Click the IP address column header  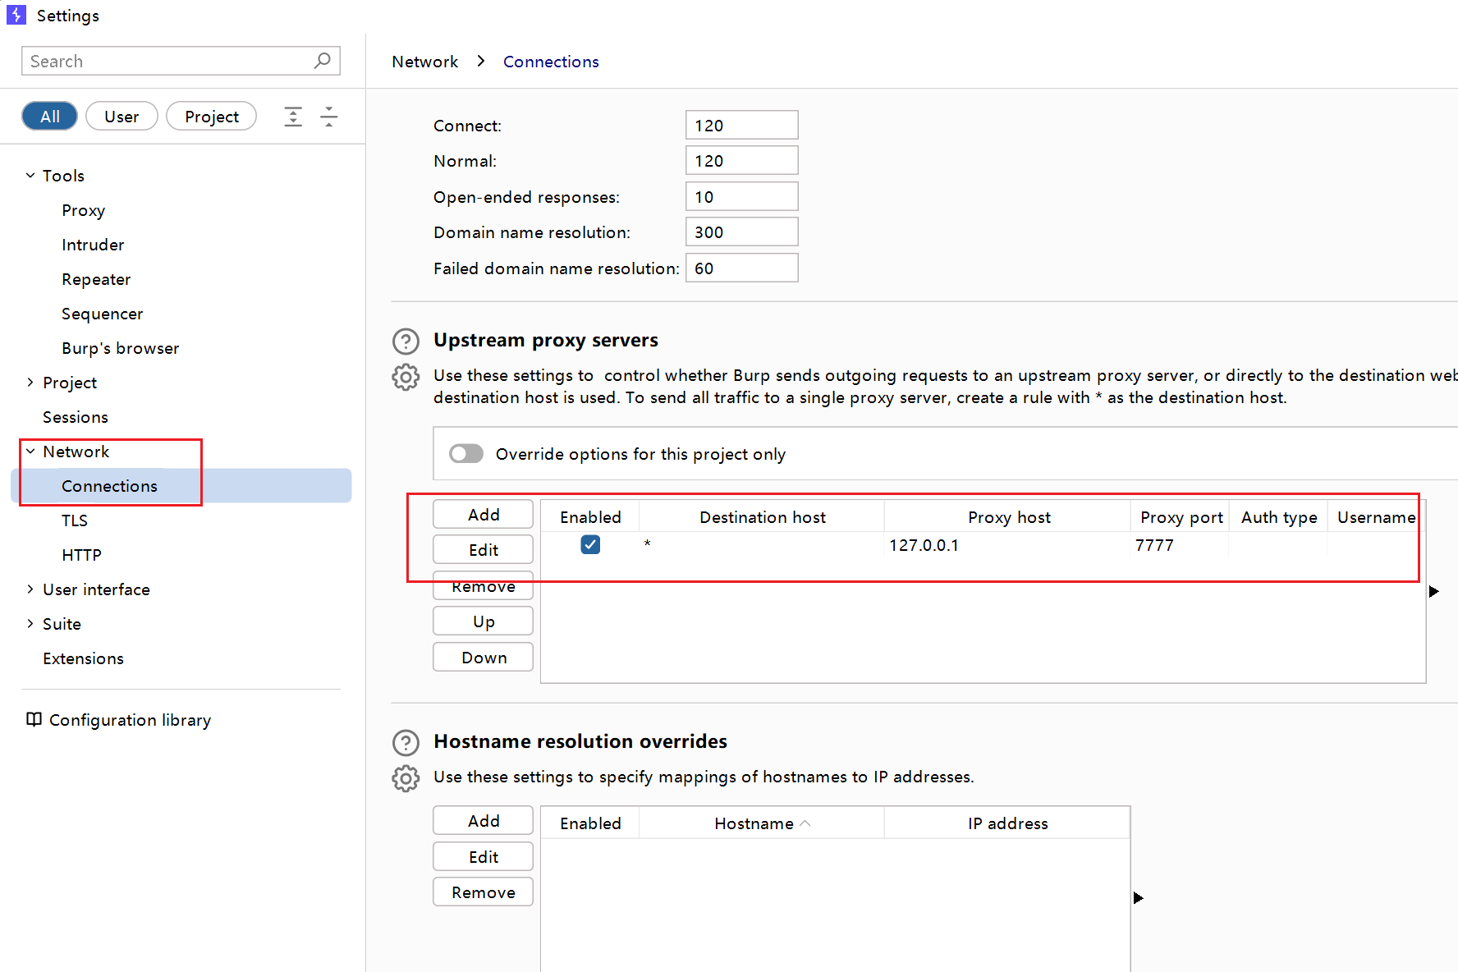pyautogui.click(x=1007, y=823)
